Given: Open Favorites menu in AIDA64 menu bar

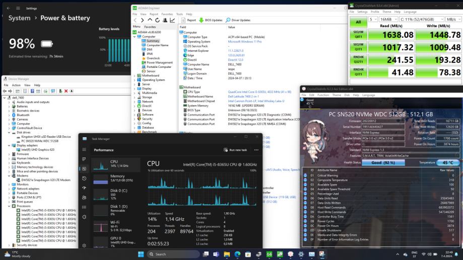Looking at the screenshot, I should pyautogui.click(x=167, y=14).
